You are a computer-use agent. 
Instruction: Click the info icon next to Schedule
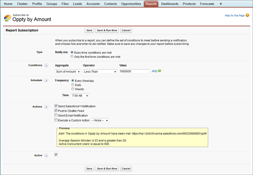coord(46,80)
